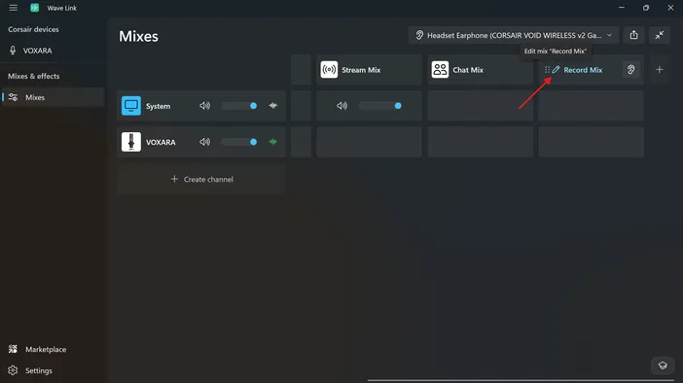The image size is (683, 383).
Task: Click the Wave Link app logo
Action: point(34,8)
